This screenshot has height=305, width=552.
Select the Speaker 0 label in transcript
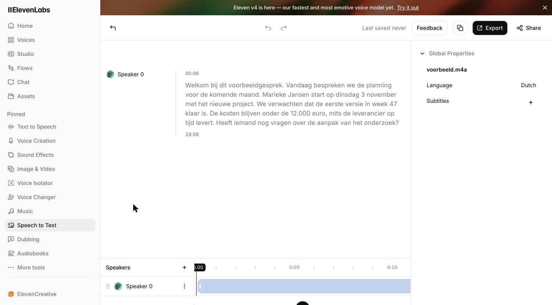pyautogui.click(x=130, y=74)
